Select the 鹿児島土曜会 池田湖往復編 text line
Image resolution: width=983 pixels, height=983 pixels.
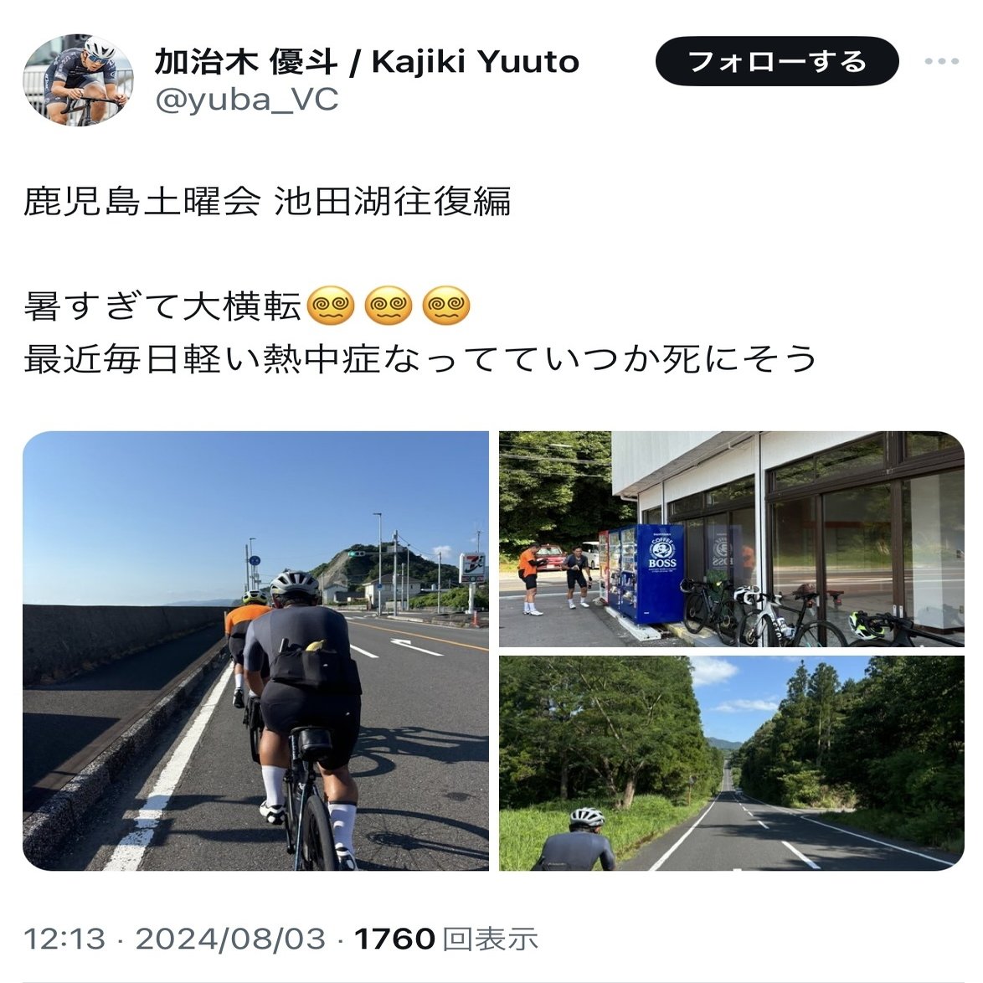click(268, 201)
